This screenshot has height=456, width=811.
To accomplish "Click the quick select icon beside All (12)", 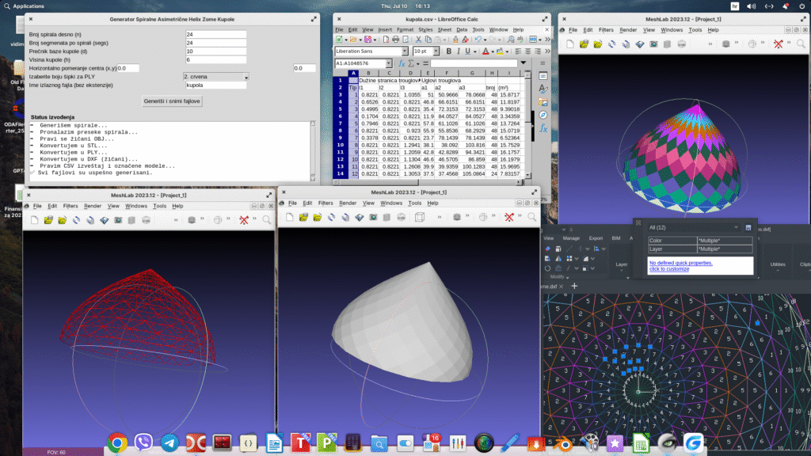I will (748, 227).
